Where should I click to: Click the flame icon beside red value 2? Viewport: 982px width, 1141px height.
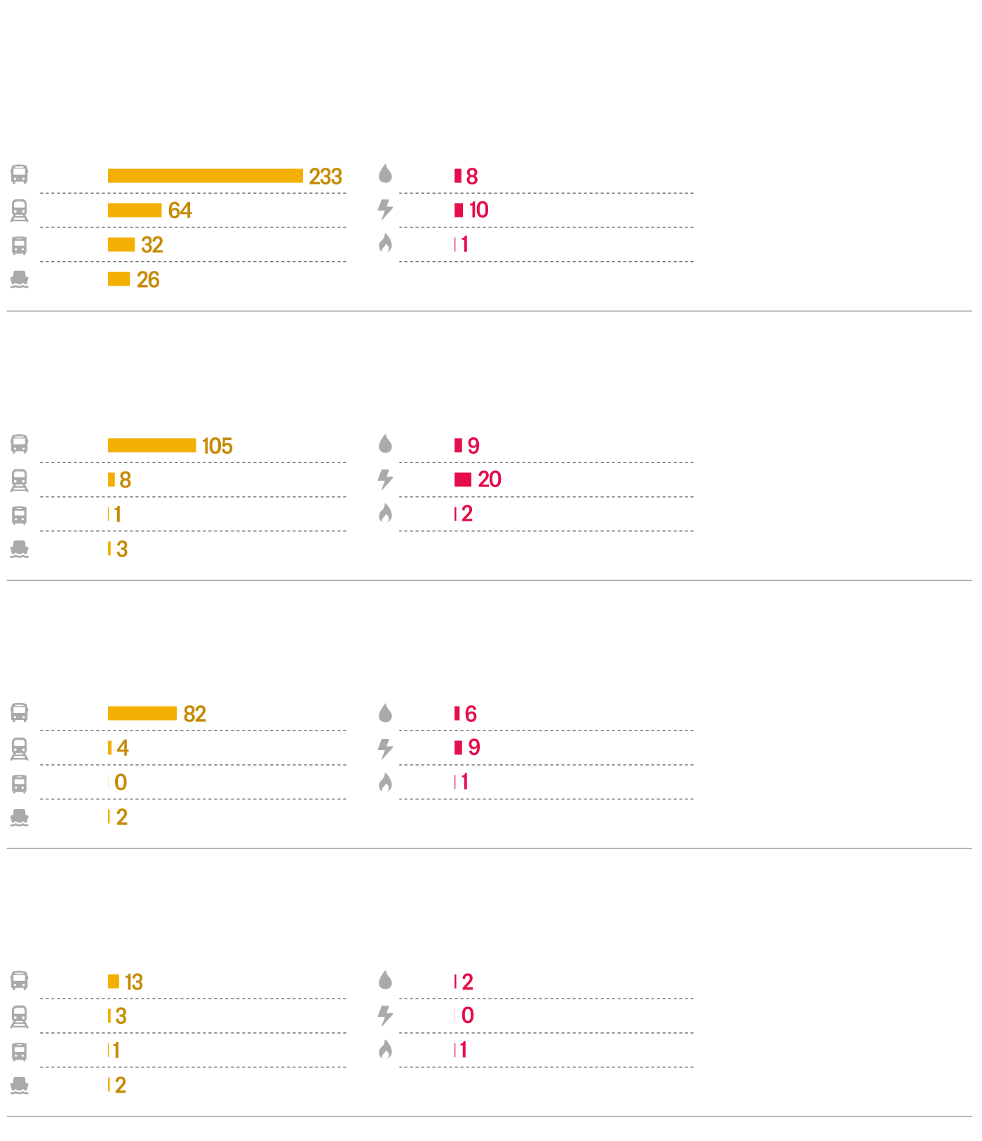click(x=385, y=514)
